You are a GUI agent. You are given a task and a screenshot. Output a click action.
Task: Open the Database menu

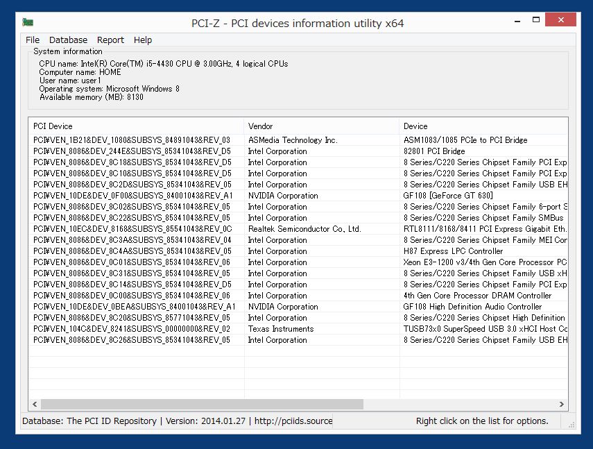(68, 40)
